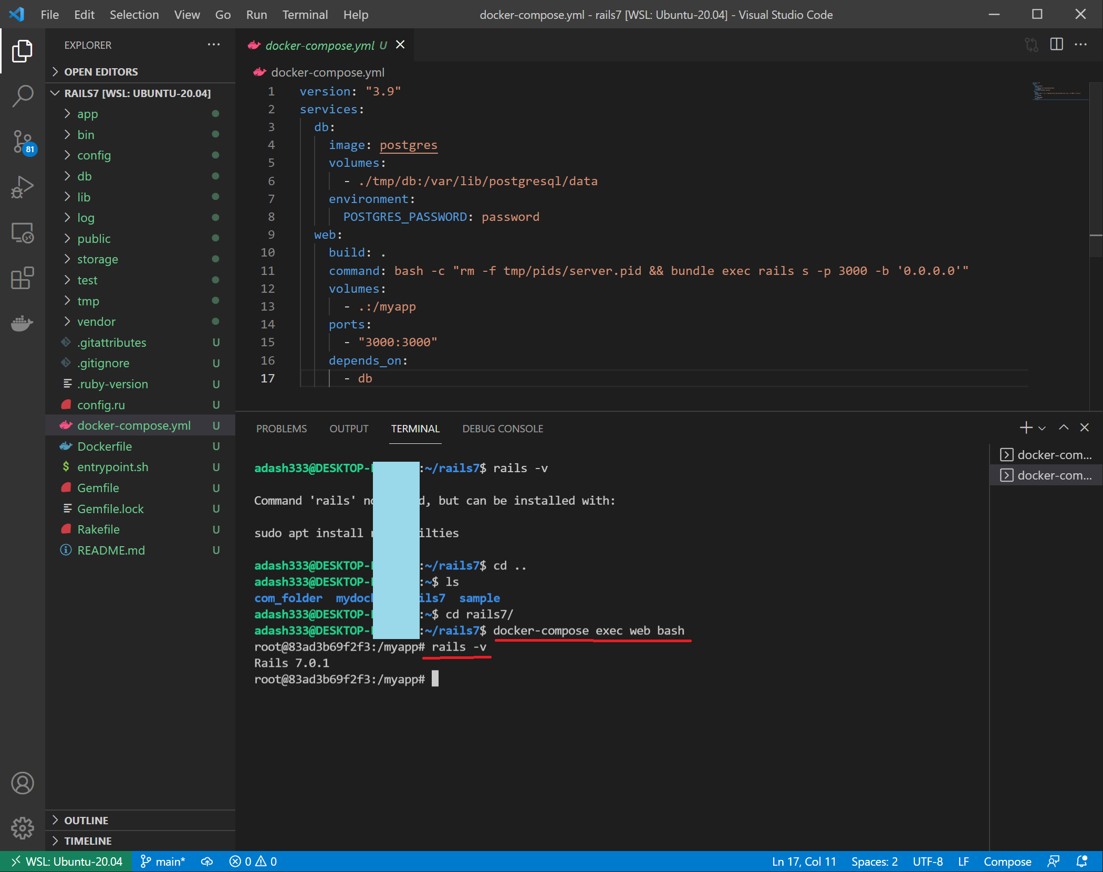Open the Remote Explorer icon
This screenshot has height=872, width=1103.
[x=22, y=232]
